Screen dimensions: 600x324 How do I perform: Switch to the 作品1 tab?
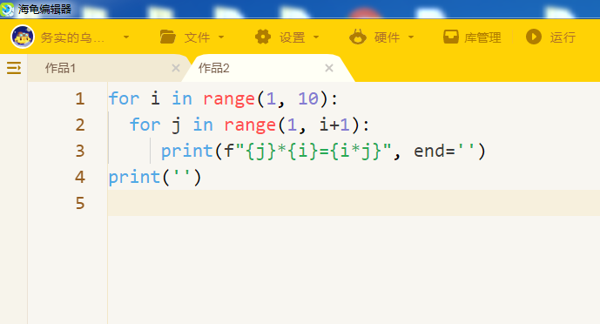tap(60, 68)
